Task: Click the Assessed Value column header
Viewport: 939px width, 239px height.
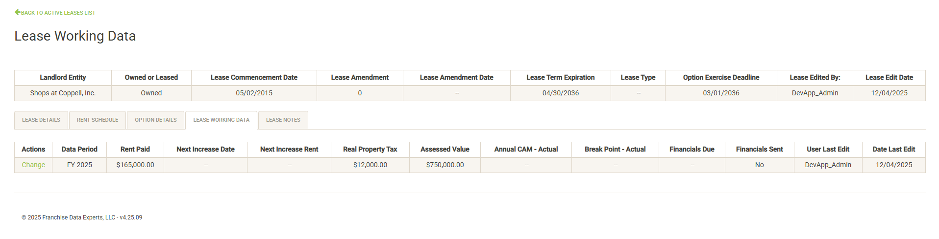Action: click(445, 149)
